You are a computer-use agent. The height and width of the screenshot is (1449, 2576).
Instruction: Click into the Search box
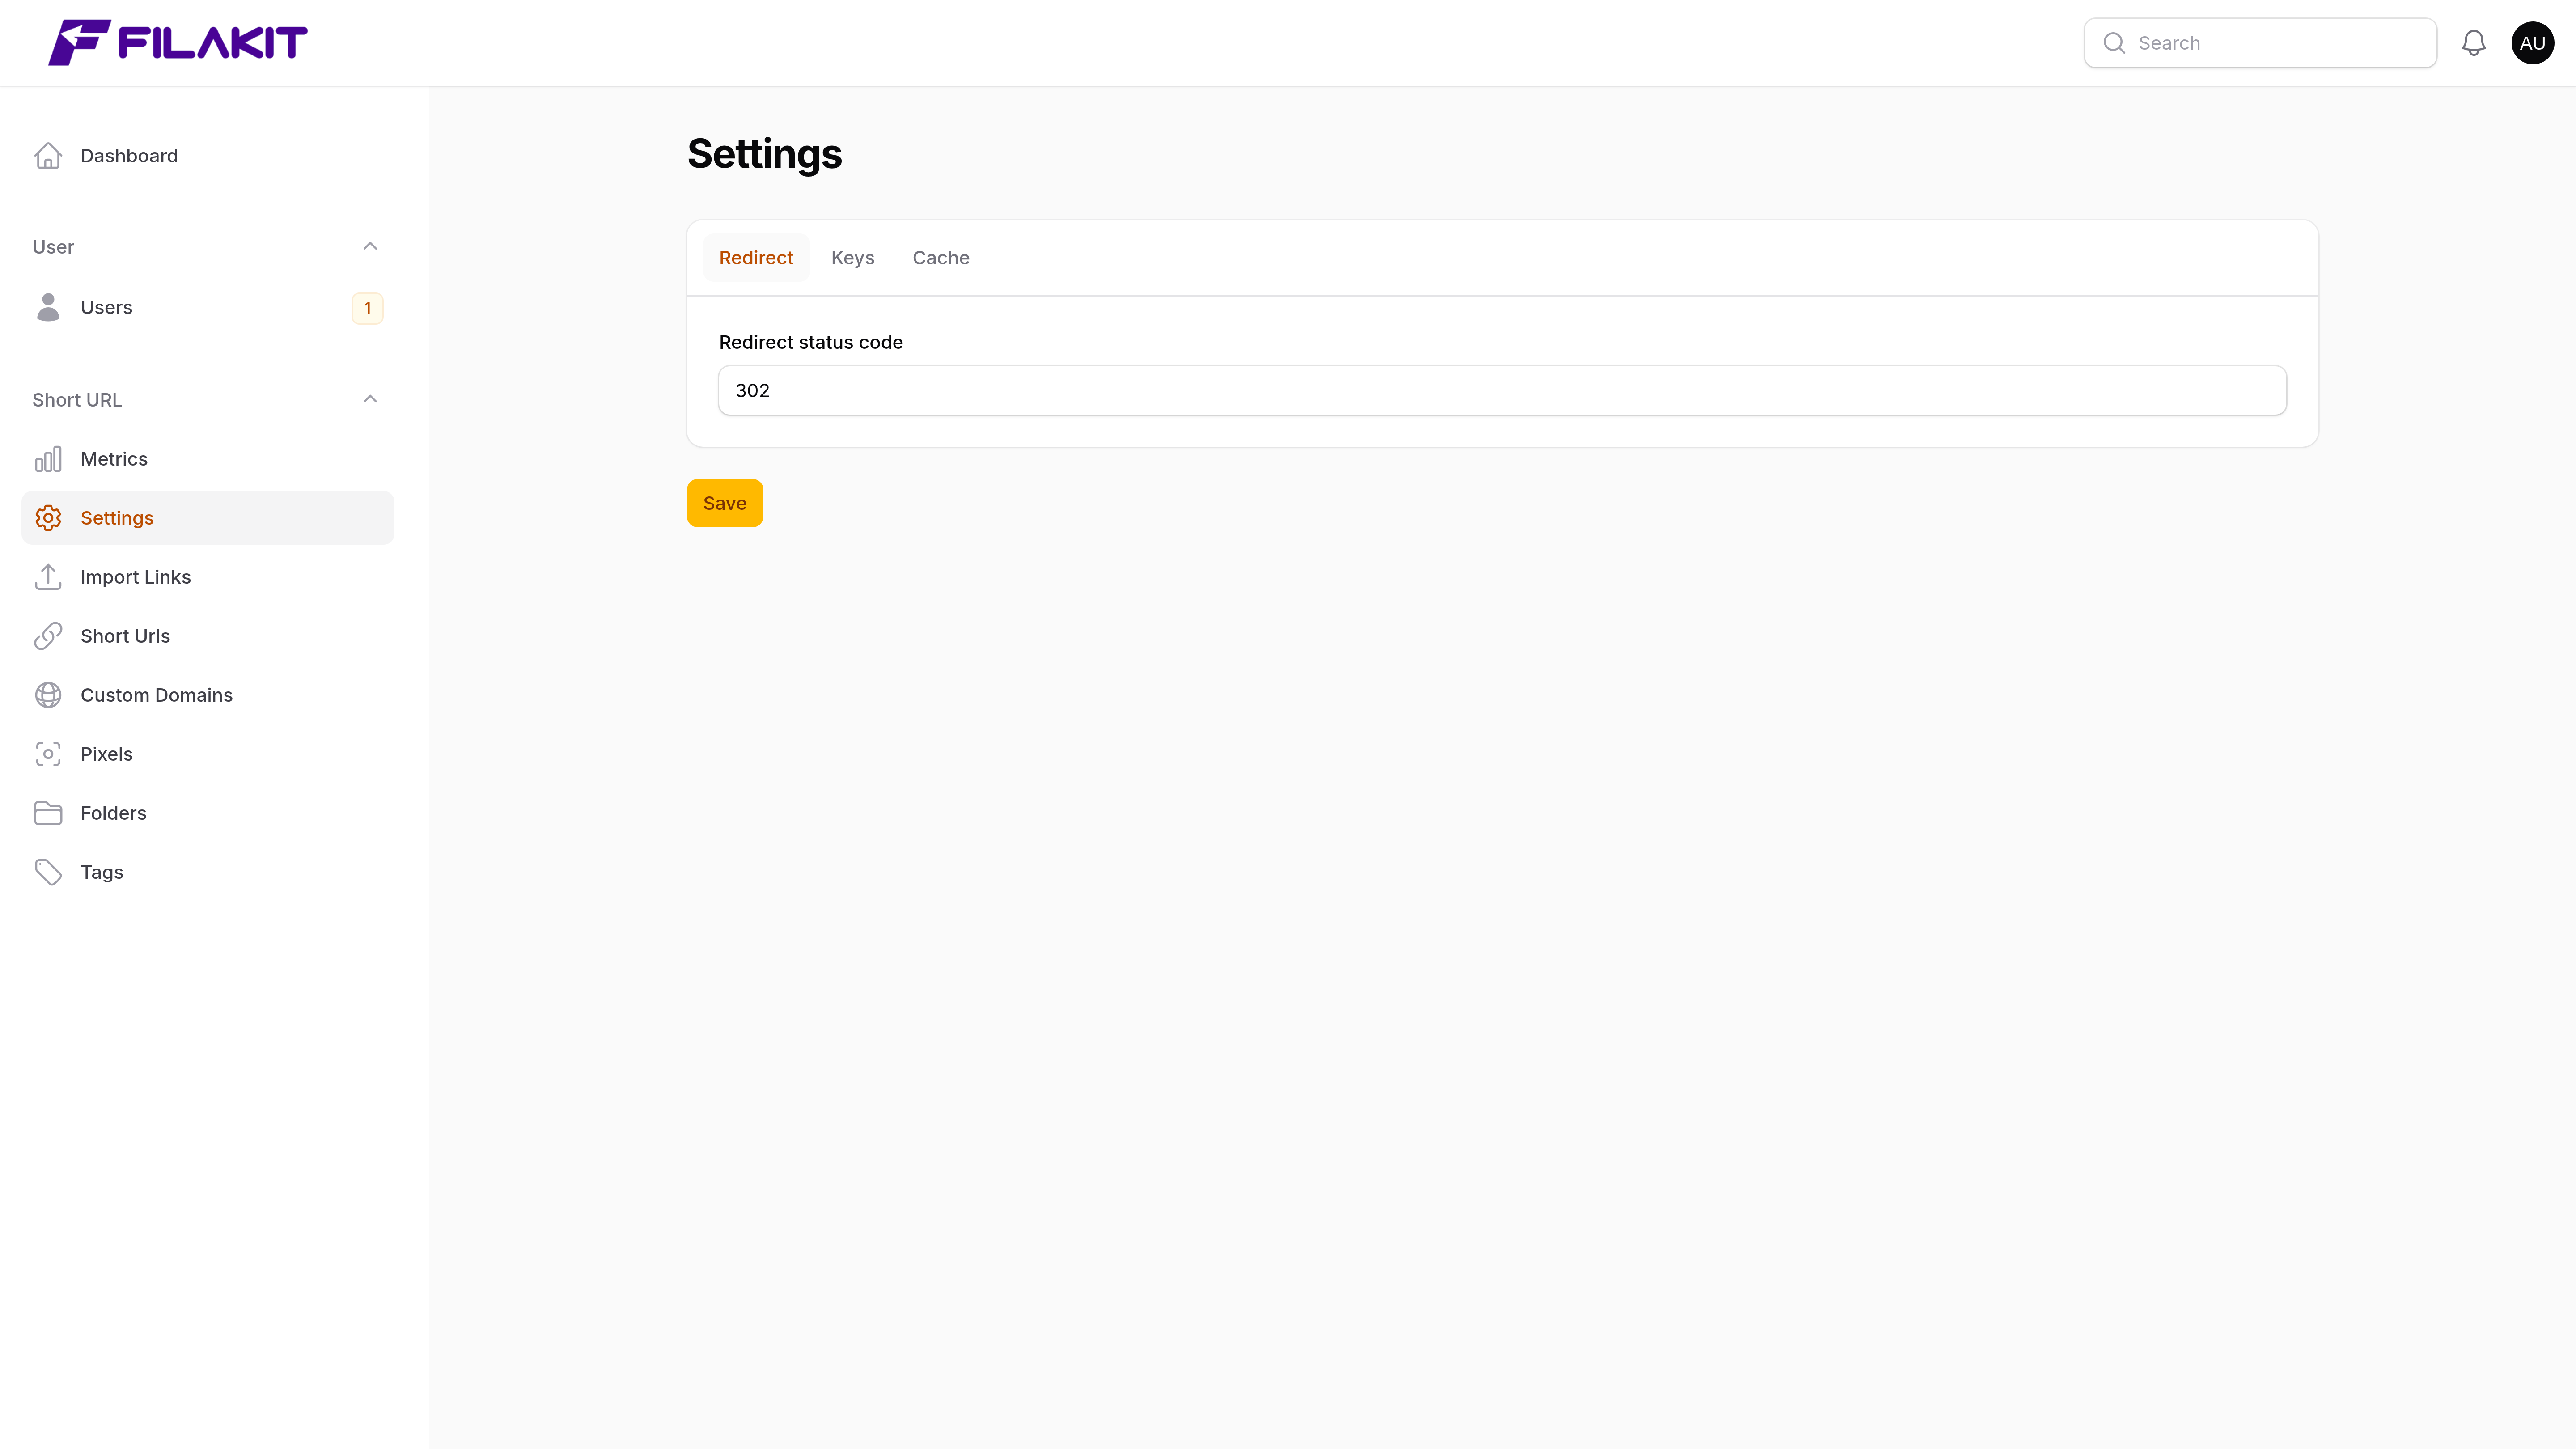tap(2260, 43)
